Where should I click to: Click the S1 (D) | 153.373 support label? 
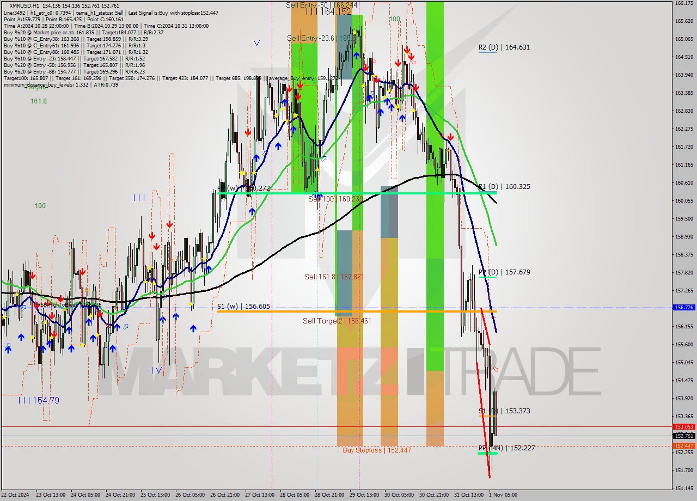tap(504, 411)
